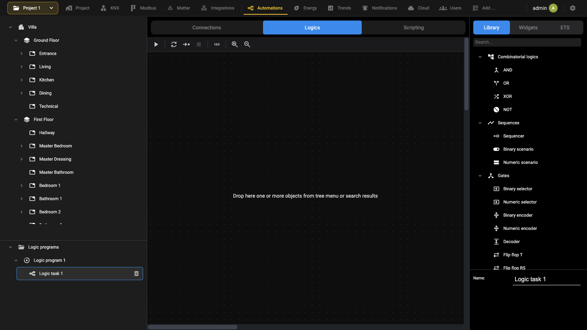The image size is (587, 330).
Task: Switch to the Connections tab
Action: click(x=207, y=27)
